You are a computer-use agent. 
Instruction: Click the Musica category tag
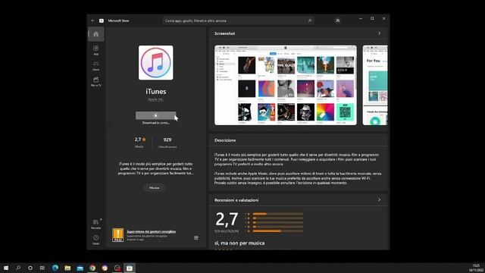tap(154, 187)
